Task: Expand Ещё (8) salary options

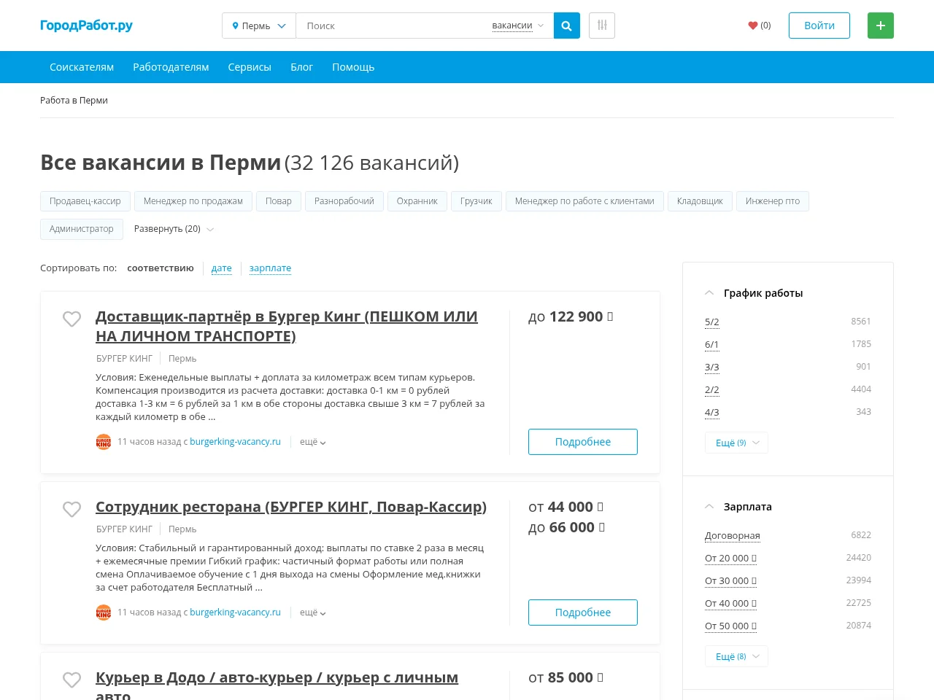Action: [x=736, y=656]
